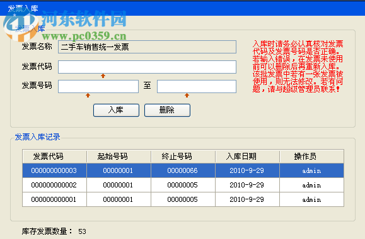Click the 发票入库记录 group label
This screenshot has width=365, height=239.
[37, 137]
